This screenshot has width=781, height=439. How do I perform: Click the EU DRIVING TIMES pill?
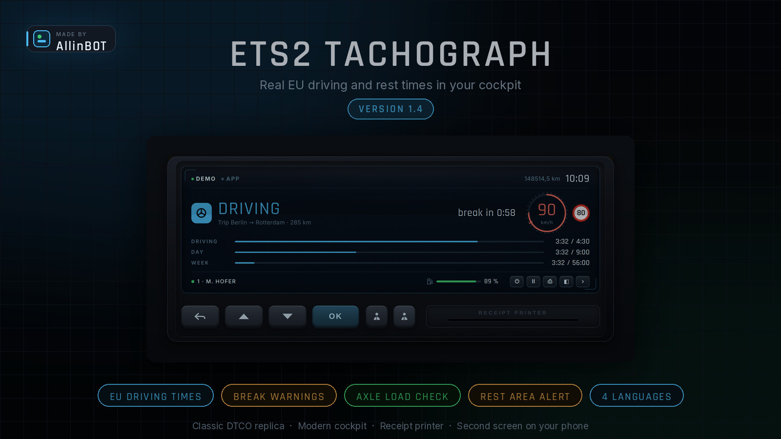tap(156, 397)
